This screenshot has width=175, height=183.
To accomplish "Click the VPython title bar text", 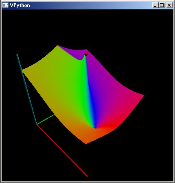I will click(x=20, y=5).
